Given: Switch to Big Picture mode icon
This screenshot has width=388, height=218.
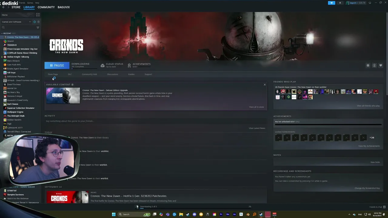Looking at the screenshot, I should 370,3.
